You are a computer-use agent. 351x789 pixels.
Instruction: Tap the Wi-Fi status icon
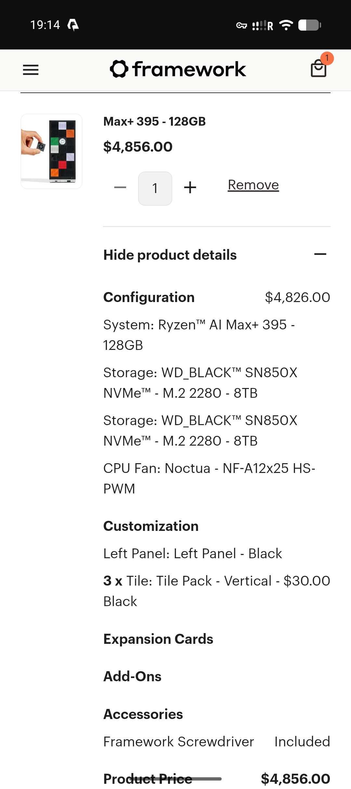click(286, 25)
